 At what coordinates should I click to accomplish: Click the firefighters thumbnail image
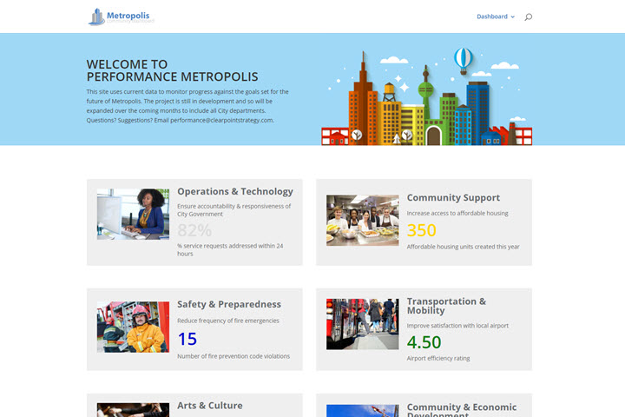click(133, 327)
